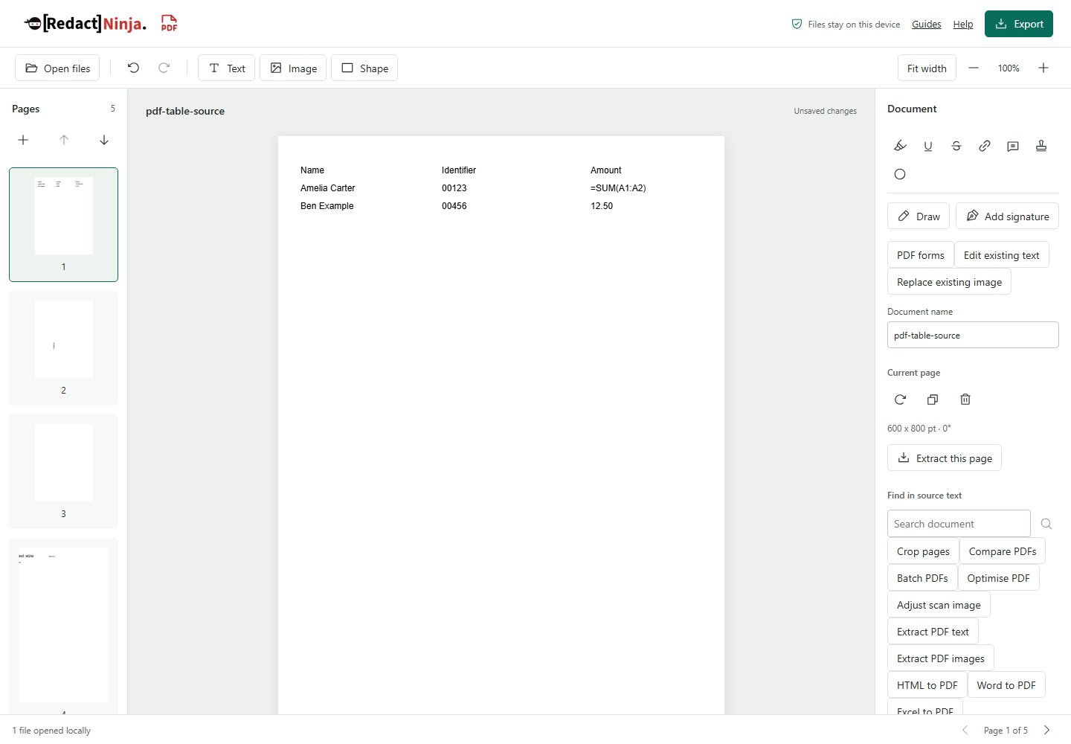
Task: Select the Stamp tool
Action: pyautogui.click(x=1041, y=146)
